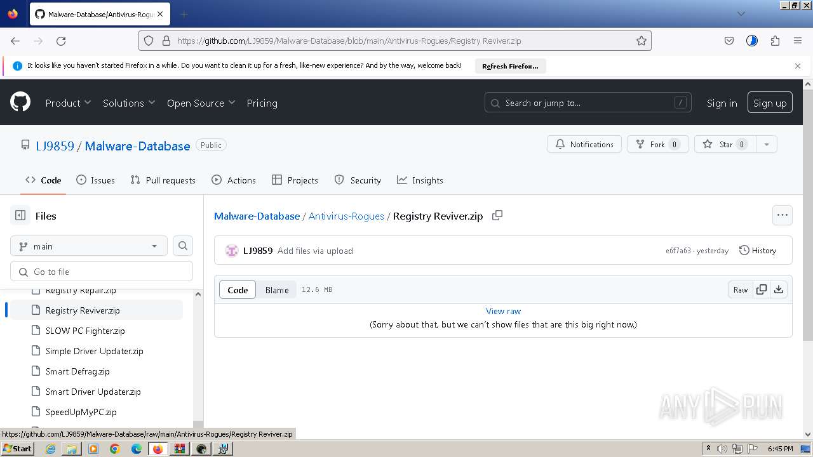Go back with browser back arrow
Screen dimensions: 813x457
15,41
